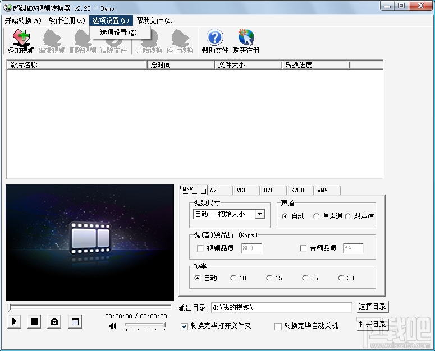Image resolution: width=435 pixels, height=351 pixels.
Task: Close the open 选项设置(Y) menu
Action: [x=111, y=21]
